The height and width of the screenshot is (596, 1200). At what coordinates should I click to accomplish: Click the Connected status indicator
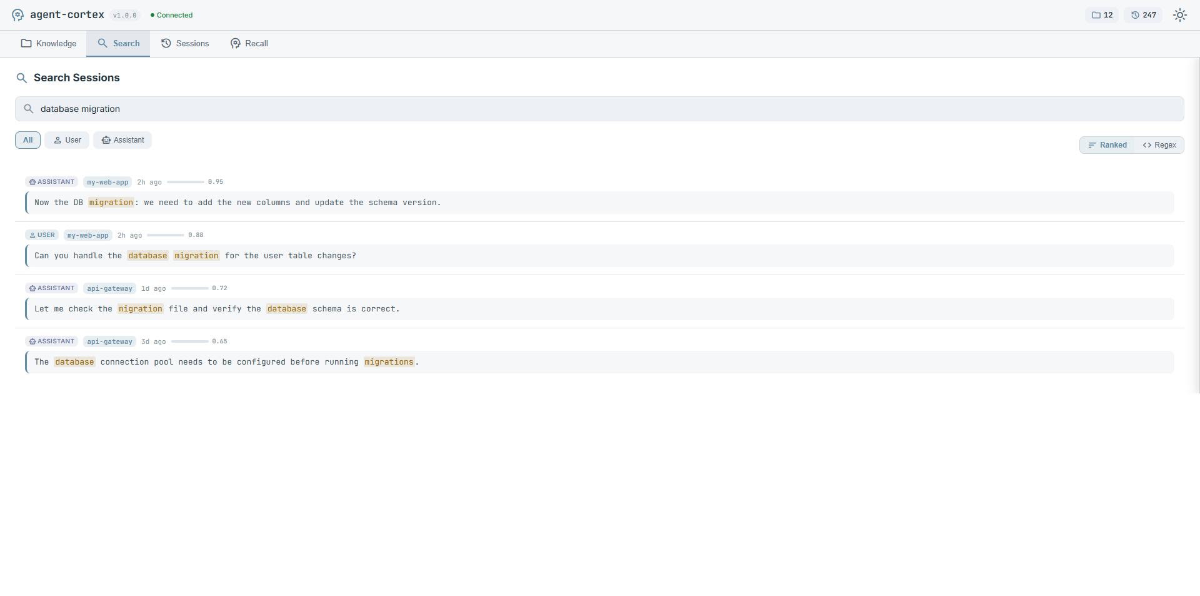click(171, 14)
